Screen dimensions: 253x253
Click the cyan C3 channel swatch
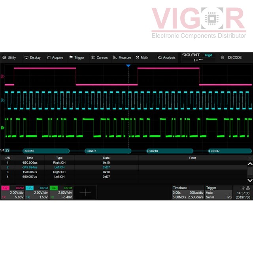click(30, 188)
